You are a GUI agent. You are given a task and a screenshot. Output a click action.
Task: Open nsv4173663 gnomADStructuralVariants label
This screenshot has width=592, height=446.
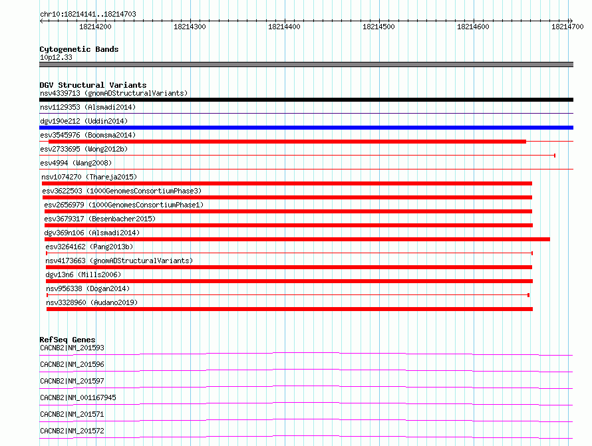click(119, 261)
